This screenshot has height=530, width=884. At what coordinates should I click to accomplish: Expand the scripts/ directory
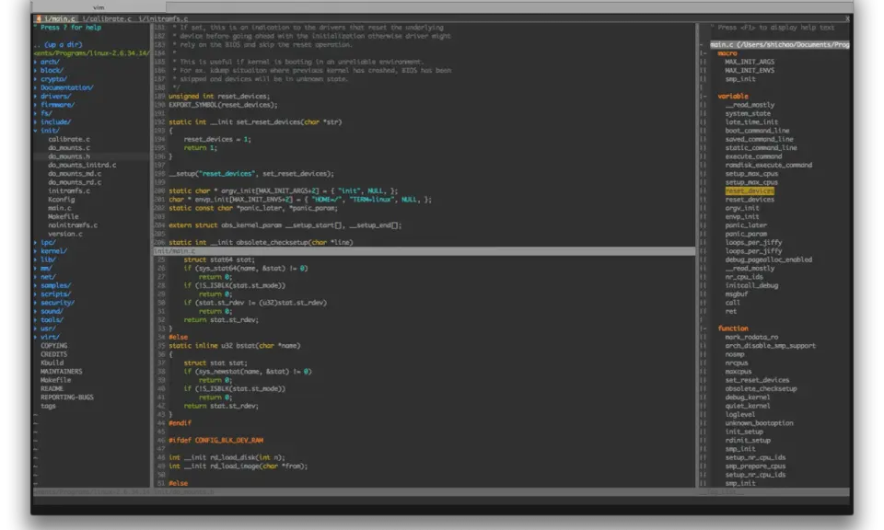pos(55,294)
